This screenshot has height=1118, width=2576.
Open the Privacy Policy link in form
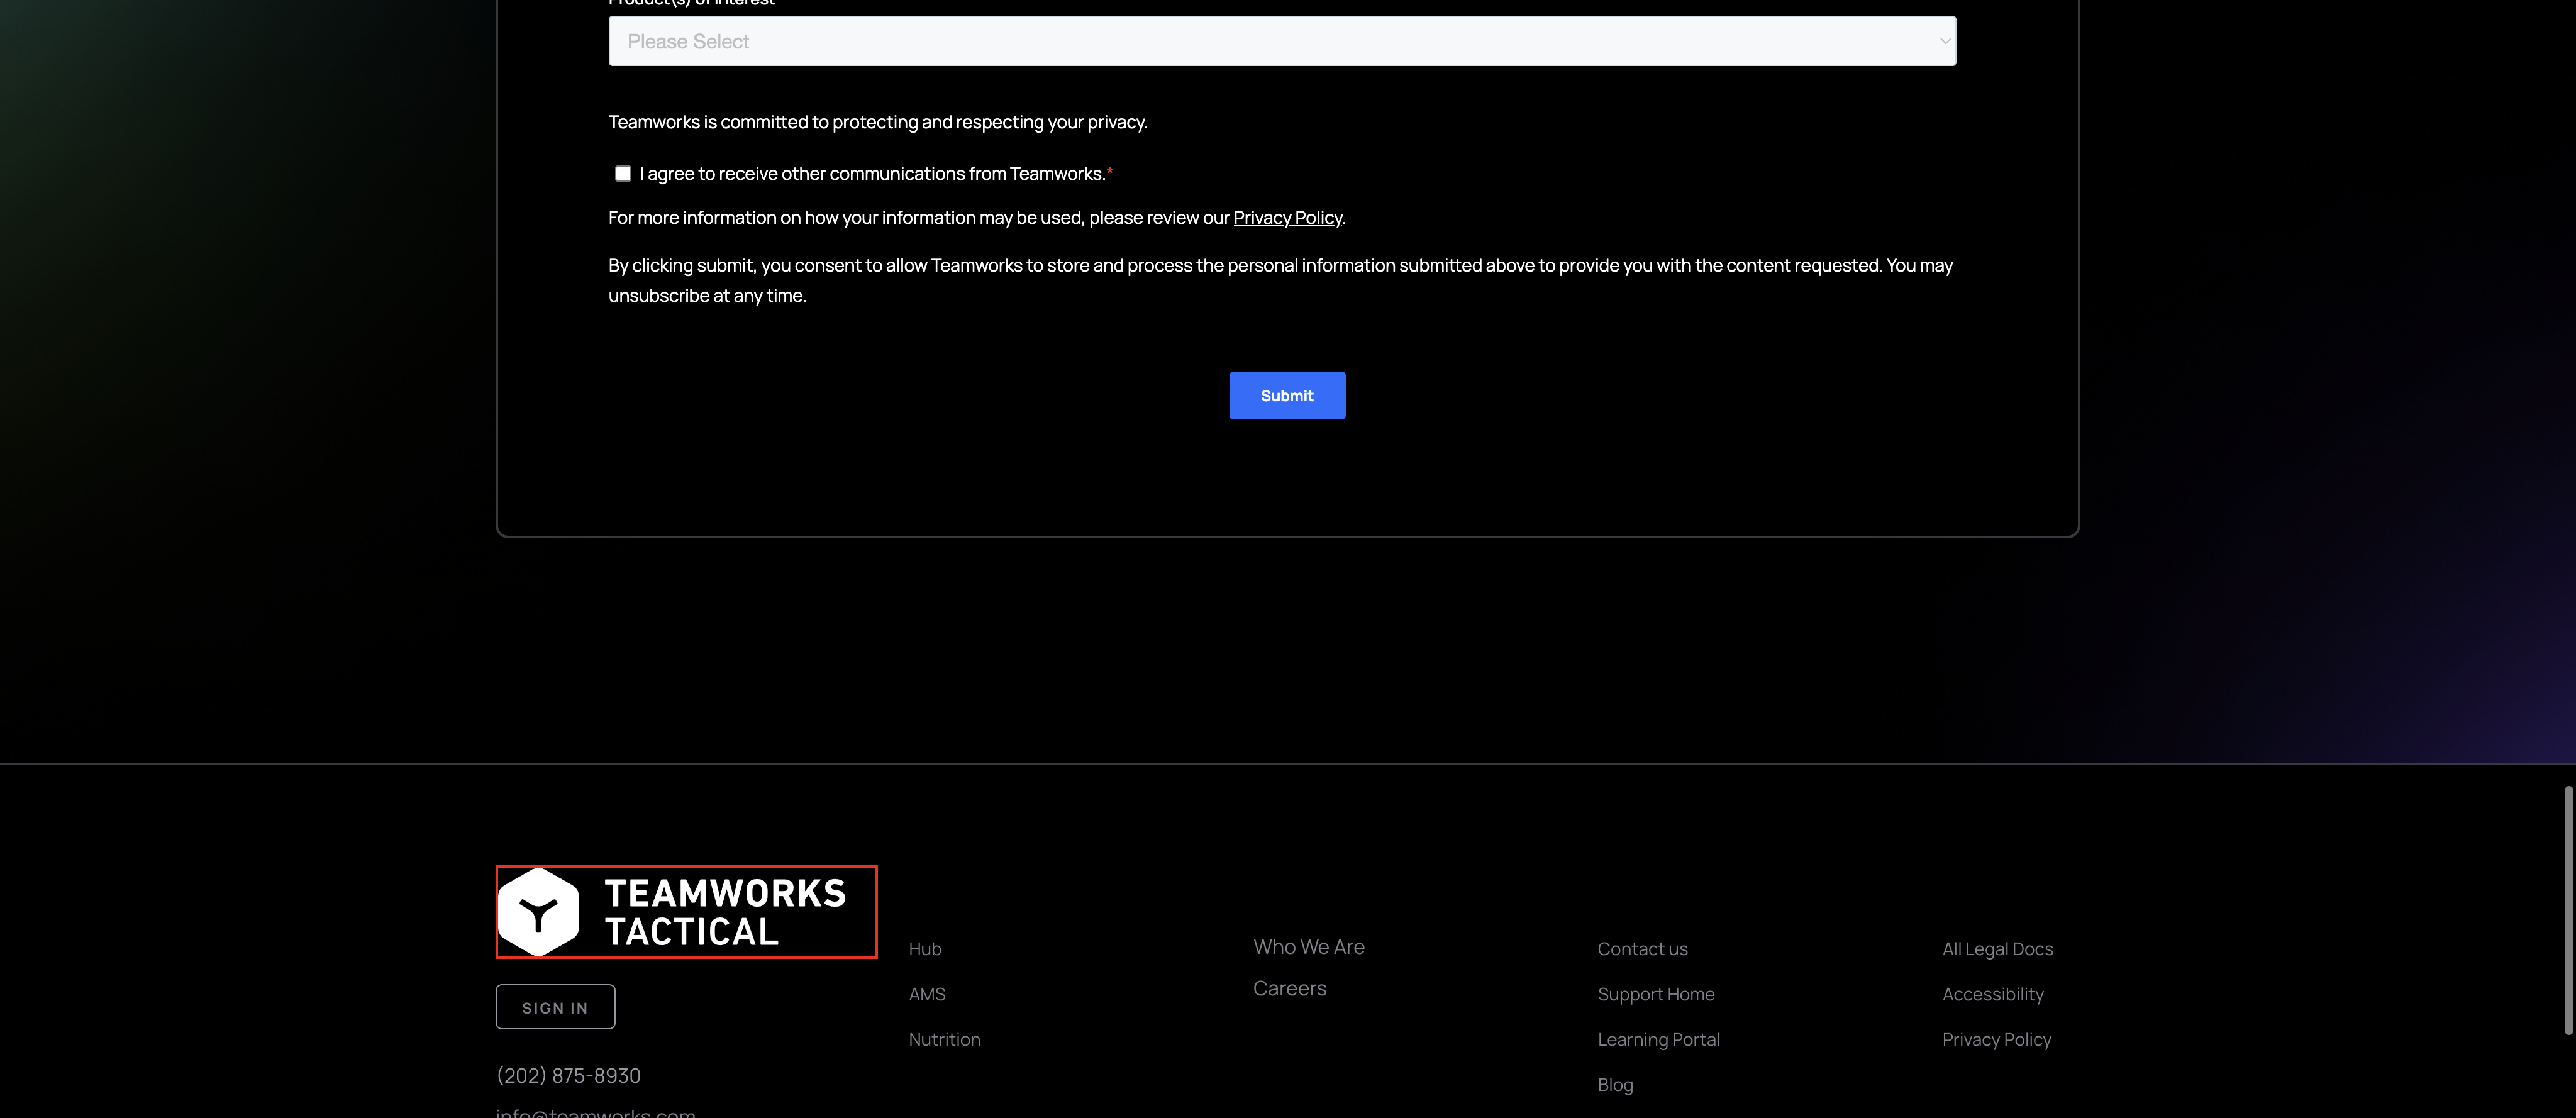click(1287, 218)
